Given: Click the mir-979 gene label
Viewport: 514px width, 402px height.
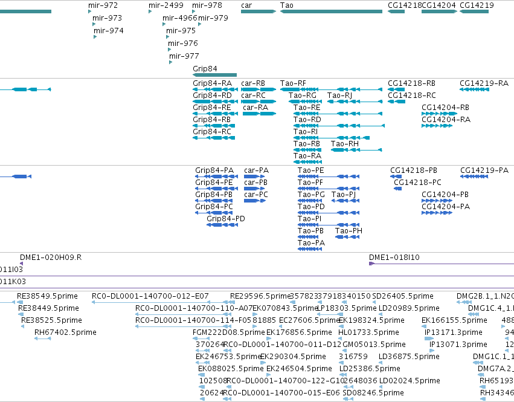Looking at the screenshot, I should (213, 18).
